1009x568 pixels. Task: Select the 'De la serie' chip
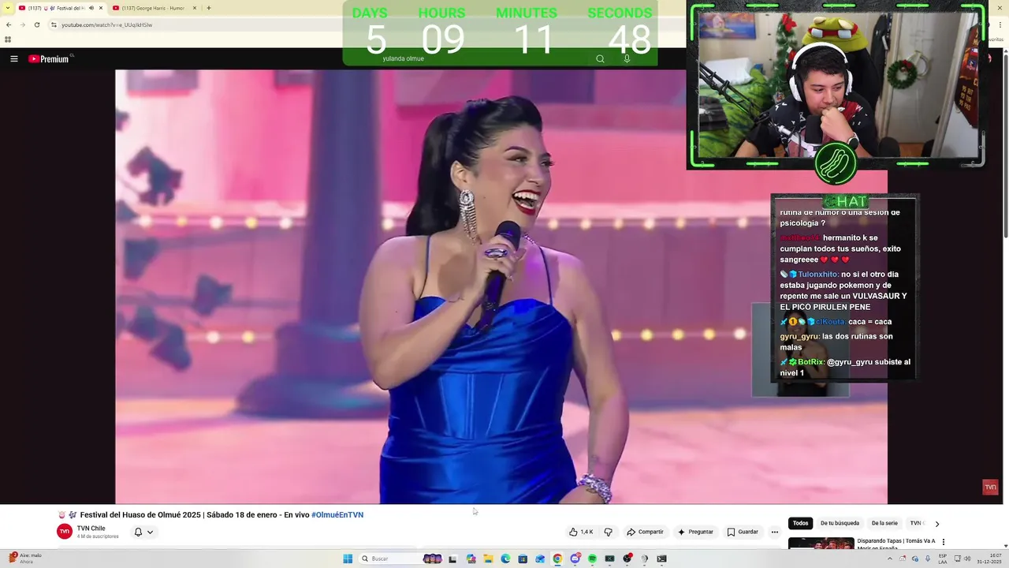[x=884, y=523]
